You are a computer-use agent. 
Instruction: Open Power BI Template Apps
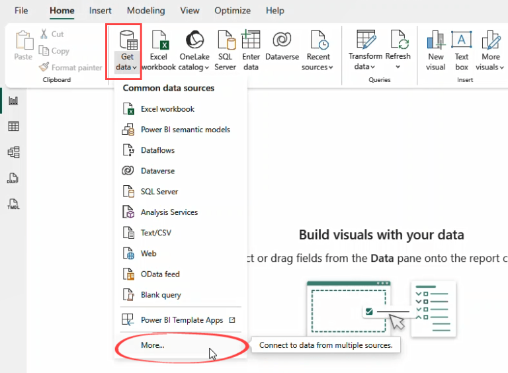181,320
